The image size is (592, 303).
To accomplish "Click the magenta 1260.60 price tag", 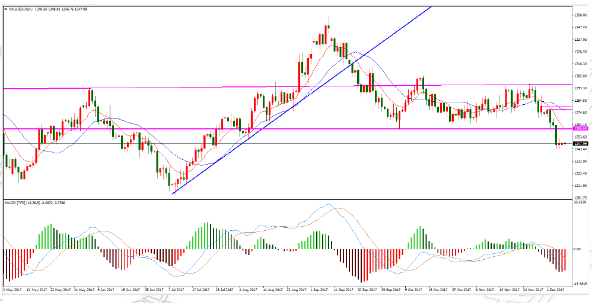I will pos(581,128).
